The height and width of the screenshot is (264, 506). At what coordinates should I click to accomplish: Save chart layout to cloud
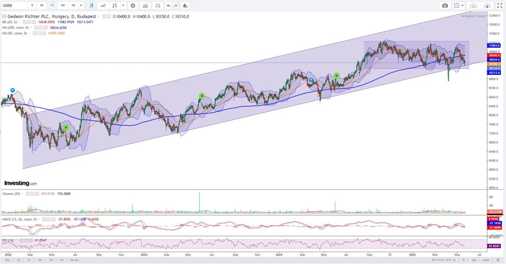487,5
